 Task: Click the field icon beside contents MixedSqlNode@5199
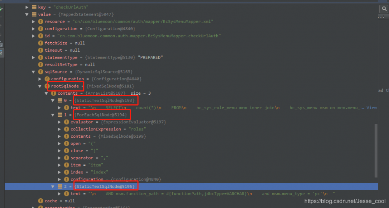click(x=67, y=137)
